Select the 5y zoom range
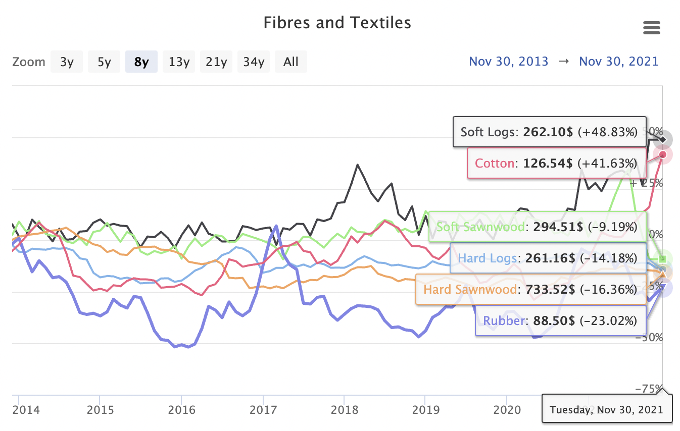The height and width of the screenshot is (431, 680). (x=104, y=62)
